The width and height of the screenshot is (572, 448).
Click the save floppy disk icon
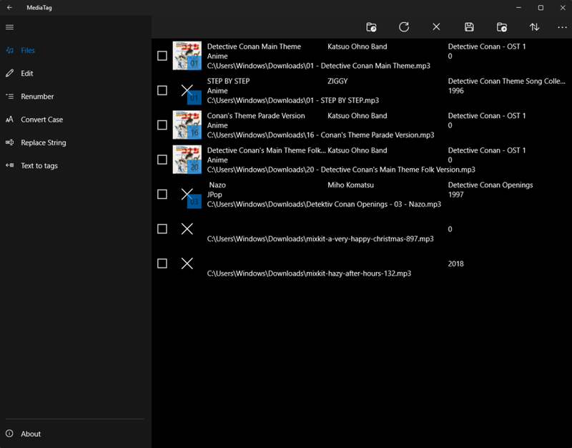coord(469,27)
